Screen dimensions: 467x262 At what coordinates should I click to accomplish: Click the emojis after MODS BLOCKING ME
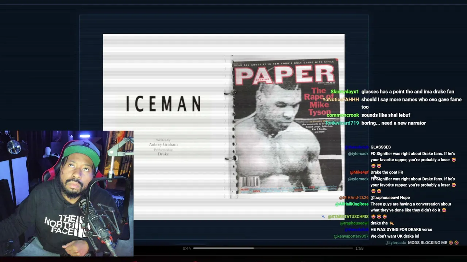pyautogui.click(x=454, y=243)
